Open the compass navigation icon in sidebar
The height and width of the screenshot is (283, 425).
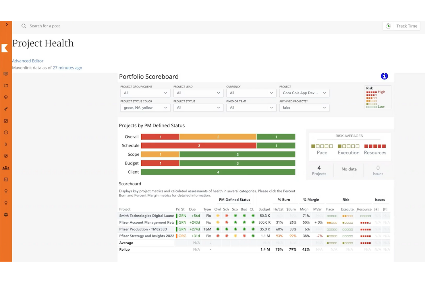point(6,156)
